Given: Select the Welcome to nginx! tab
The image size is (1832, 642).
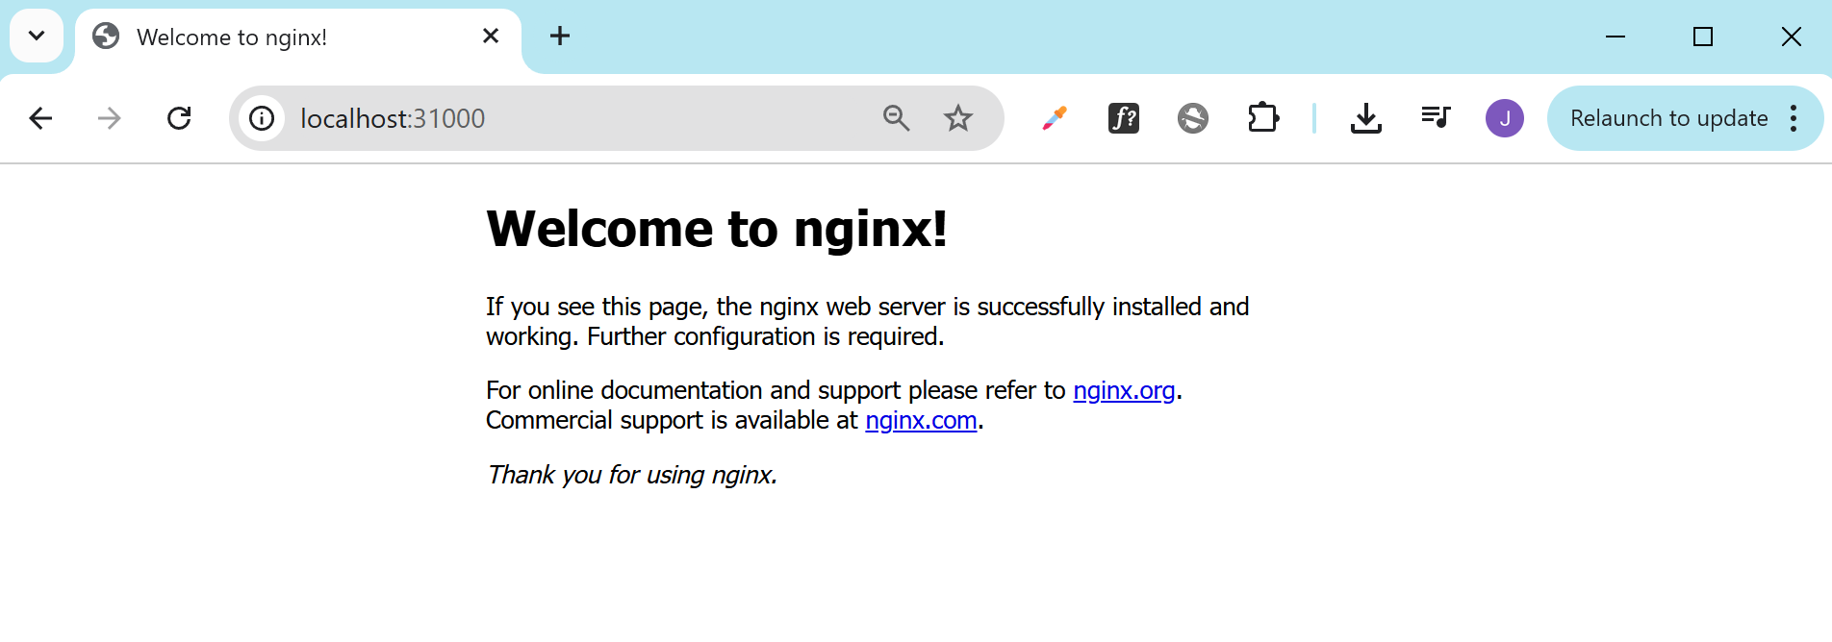Looking at the screenshot, I should click(298, 37).
